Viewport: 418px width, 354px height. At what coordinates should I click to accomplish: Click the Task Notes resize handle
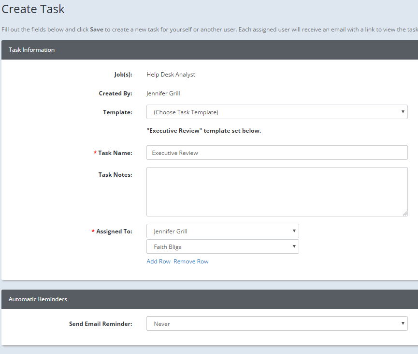click(x=405, y=213)
